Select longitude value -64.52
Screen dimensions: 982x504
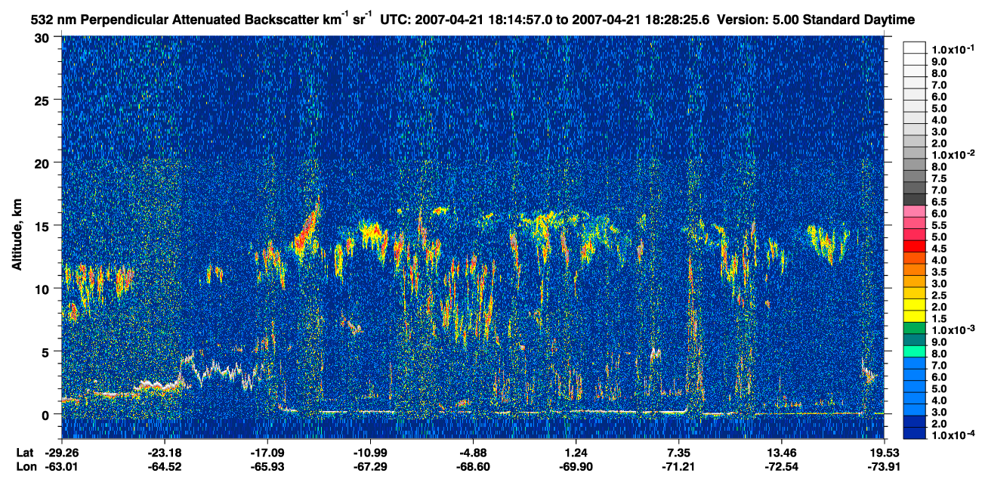(x=164, y=466)
